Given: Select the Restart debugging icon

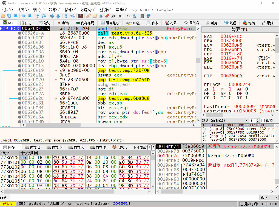Looking at the screenshot, I should coord(9,16).
